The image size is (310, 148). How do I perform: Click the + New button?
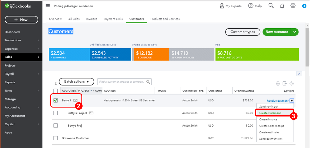click(x=21, y=20)
